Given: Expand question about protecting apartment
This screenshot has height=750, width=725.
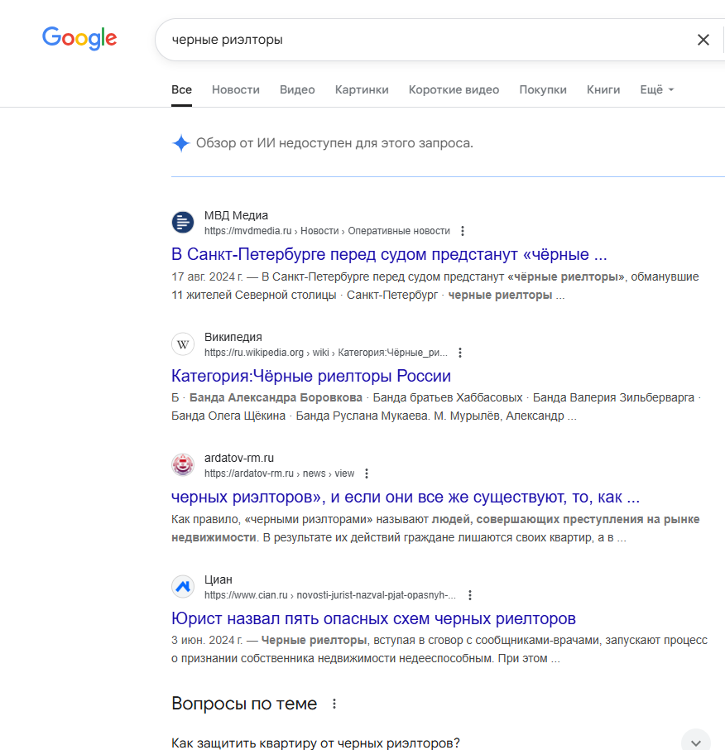Looking at the screenshot, I should pyautogui.click(x=440, y=743).
